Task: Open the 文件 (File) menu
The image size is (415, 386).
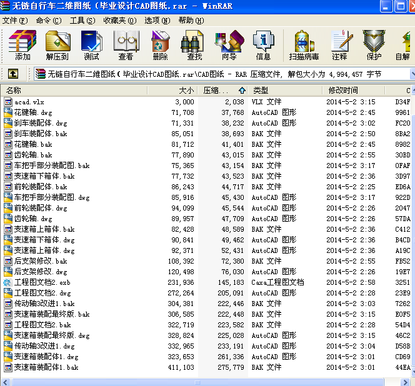Action: pyautogui.click(x=15, y=20)
